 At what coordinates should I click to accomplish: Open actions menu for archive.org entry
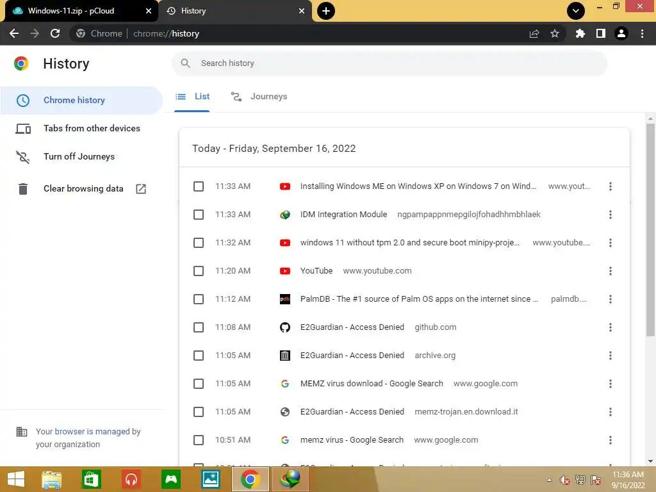(x=611, y=356)
